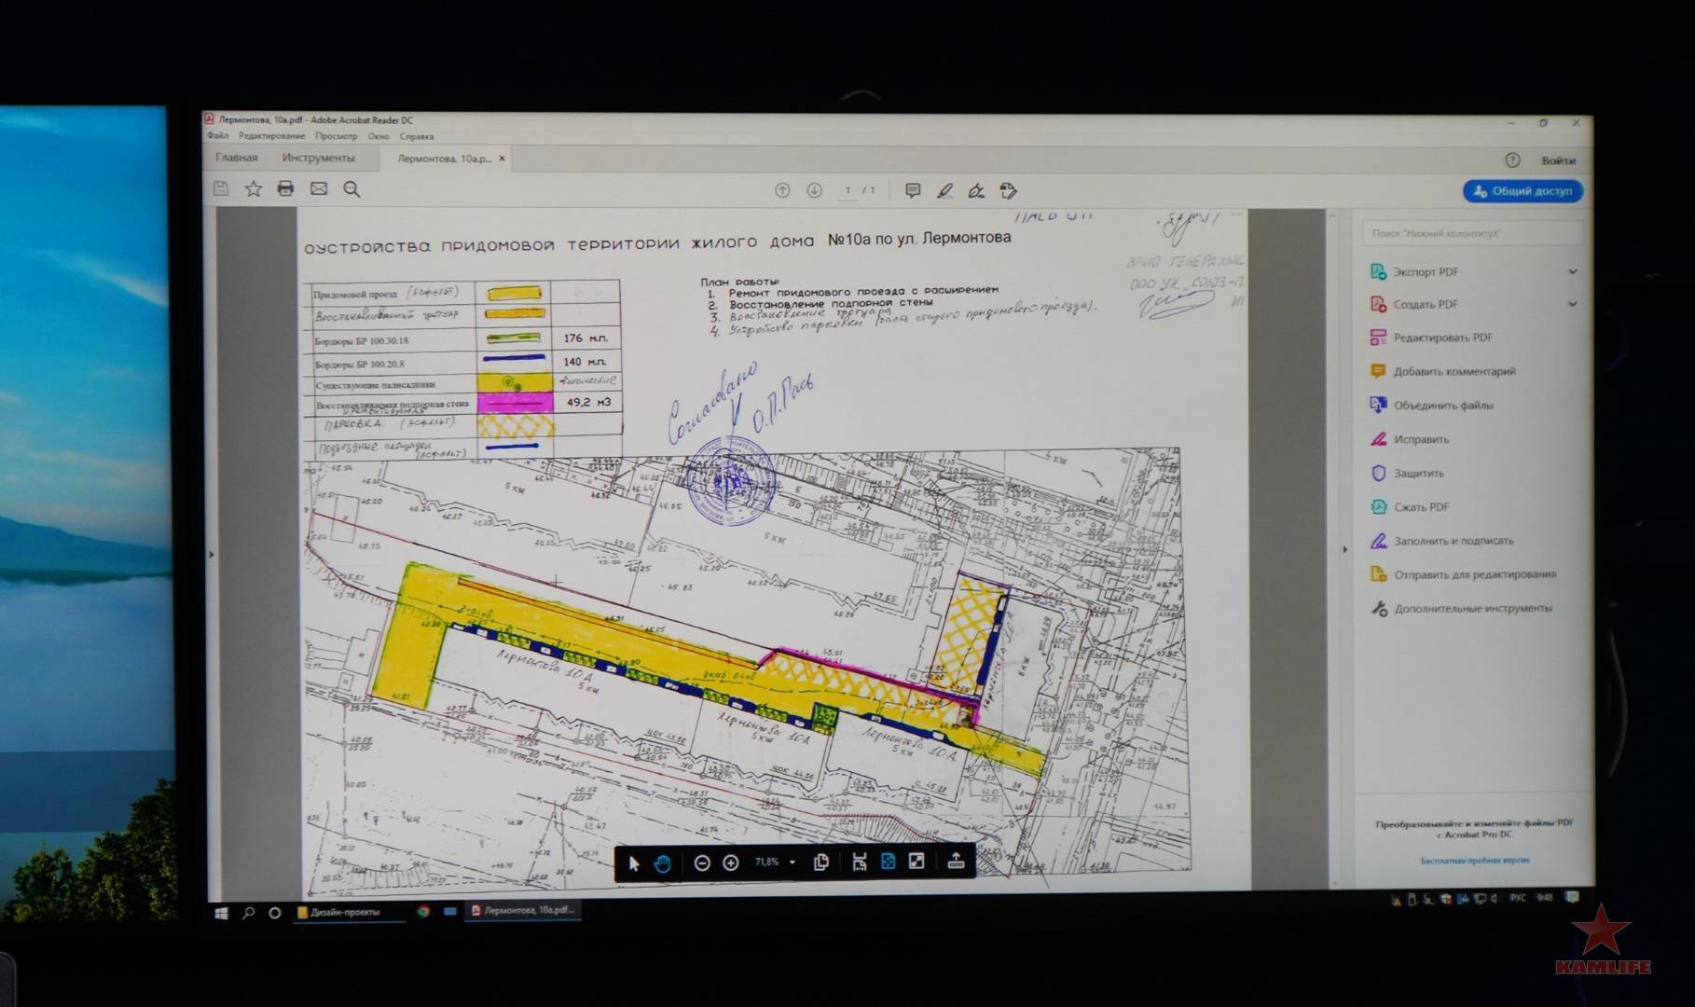Click the Save file icon in toolbar

(221, 189)
